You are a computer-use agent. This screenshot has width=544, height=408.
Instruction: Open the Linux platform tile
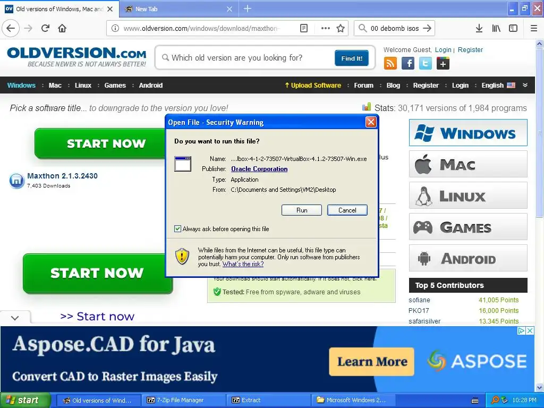pos(468,195)
